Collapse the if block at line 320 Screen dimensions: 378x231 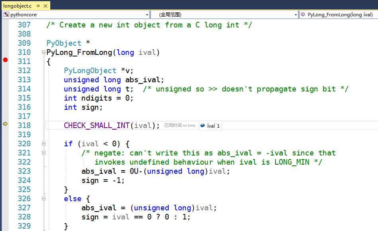click(x=43, y=144)
